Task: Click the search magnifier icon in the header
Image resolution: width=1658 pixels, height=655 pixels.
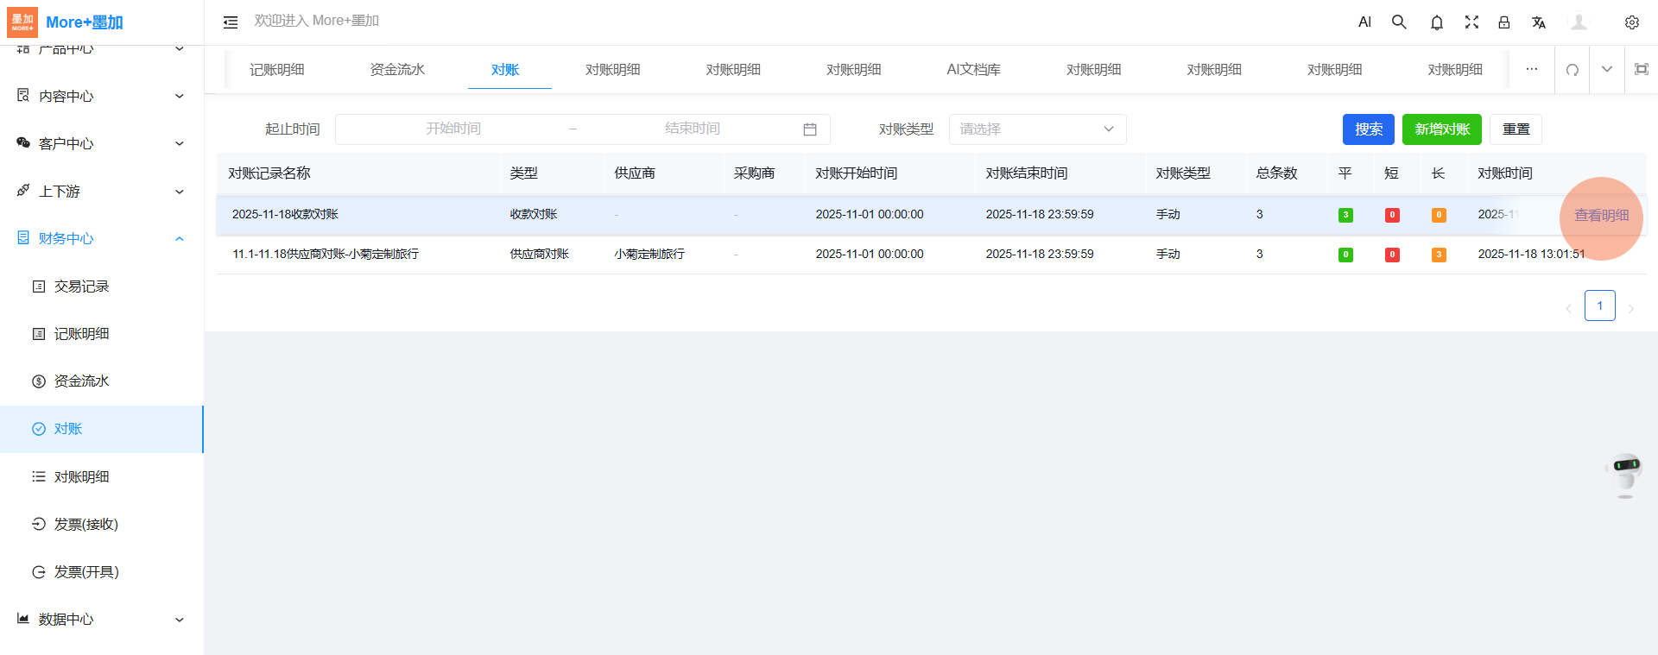Action: (1399, 22)
